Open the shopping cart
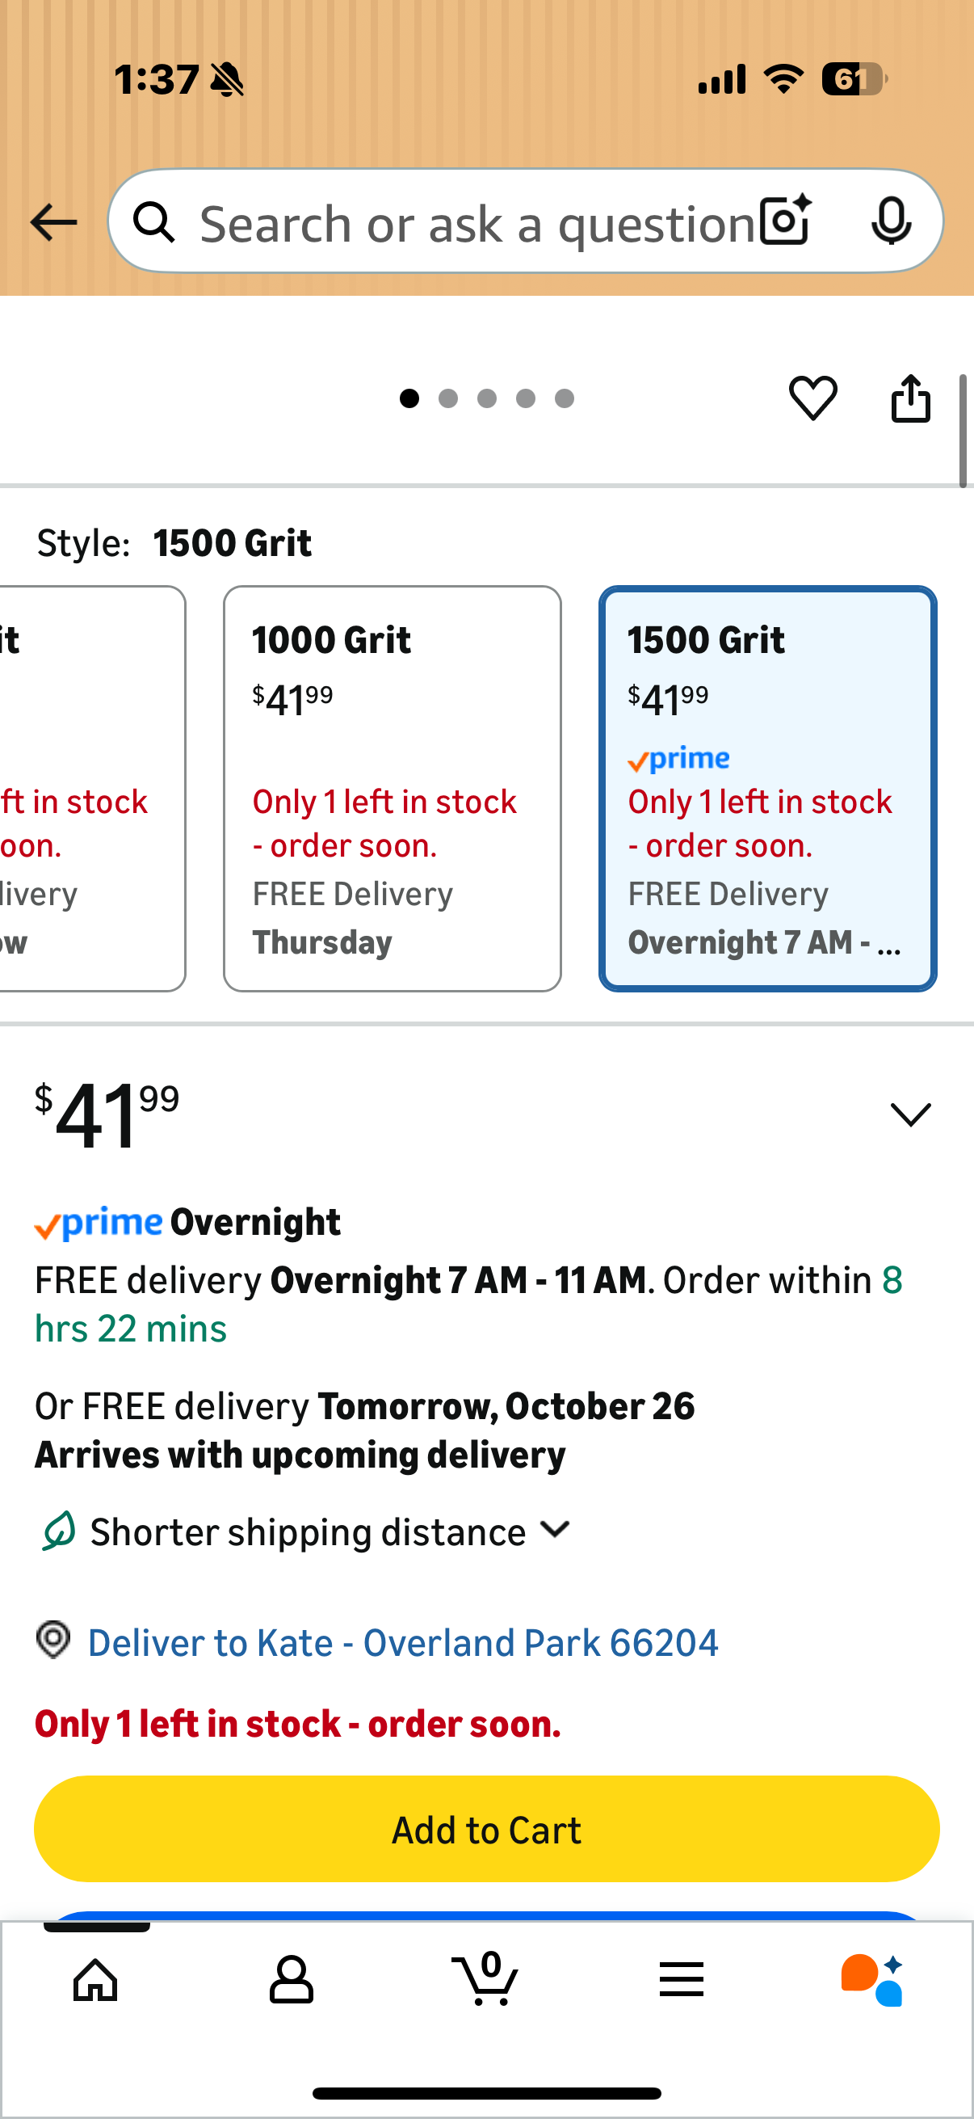The image size is (974, 2119). (486, 1979)
